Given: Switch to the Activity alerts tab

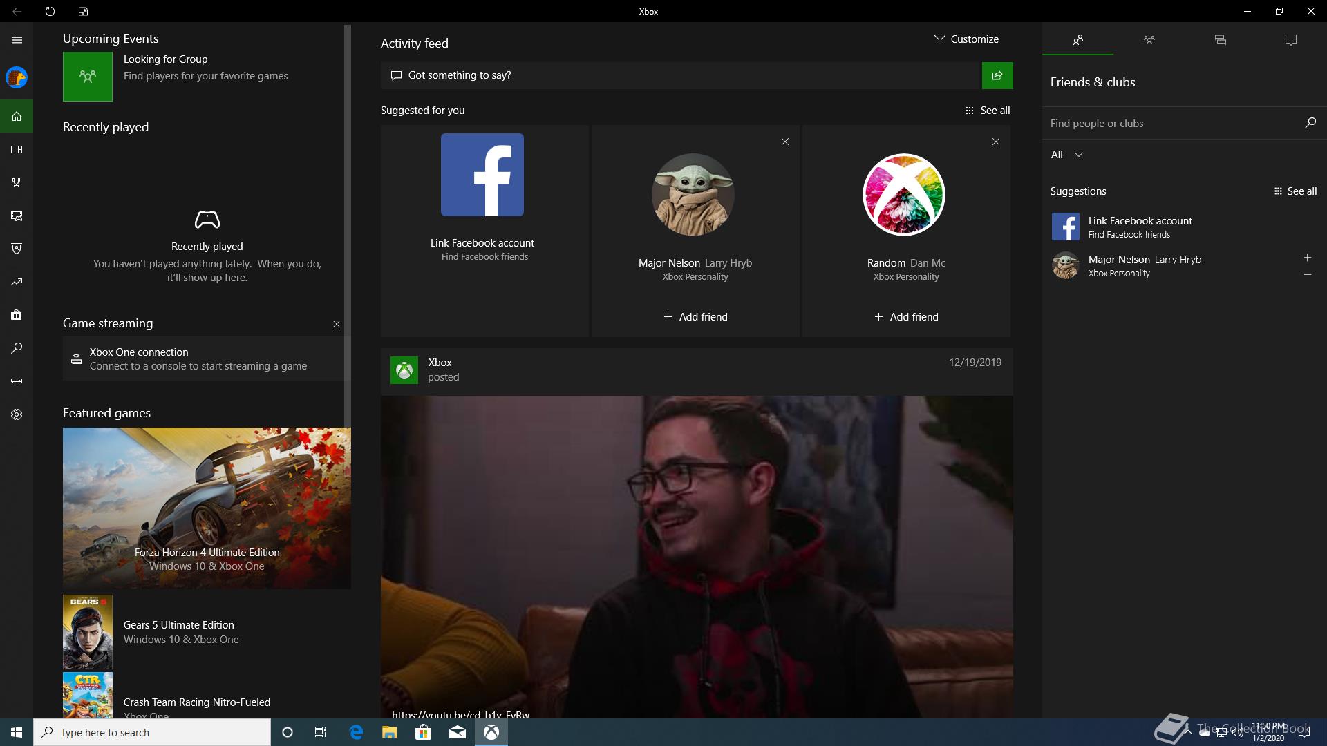Looking at the screenshot, I should 1290,40.
